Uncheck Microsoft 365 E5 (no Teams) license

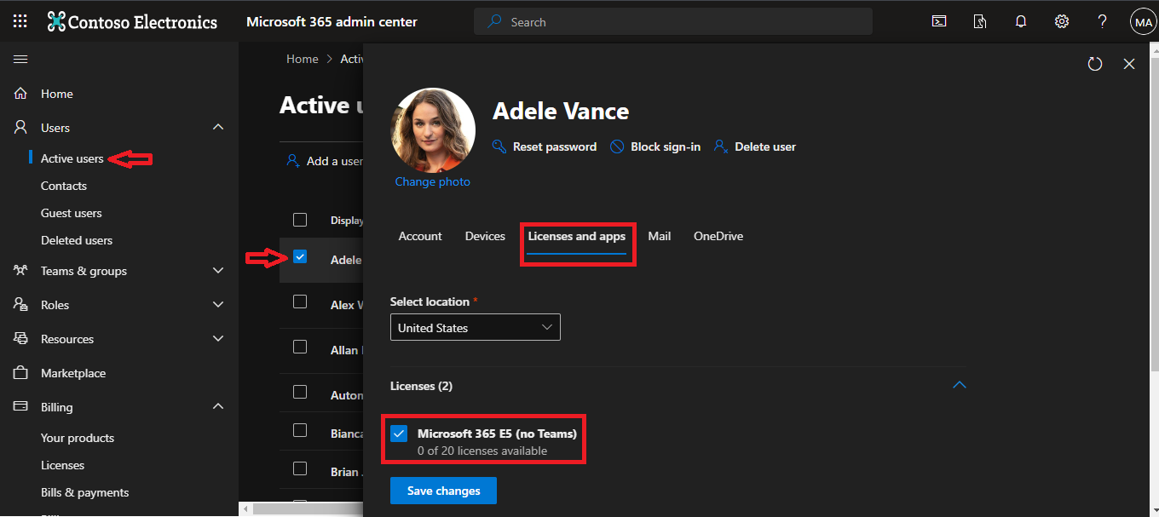click(x=399, y=434)
